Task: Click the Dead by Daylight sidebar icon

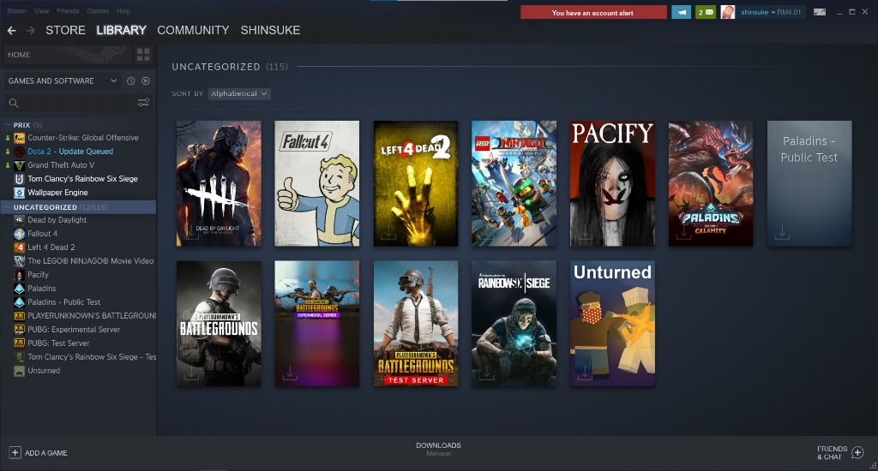Action: pos(20,220)
